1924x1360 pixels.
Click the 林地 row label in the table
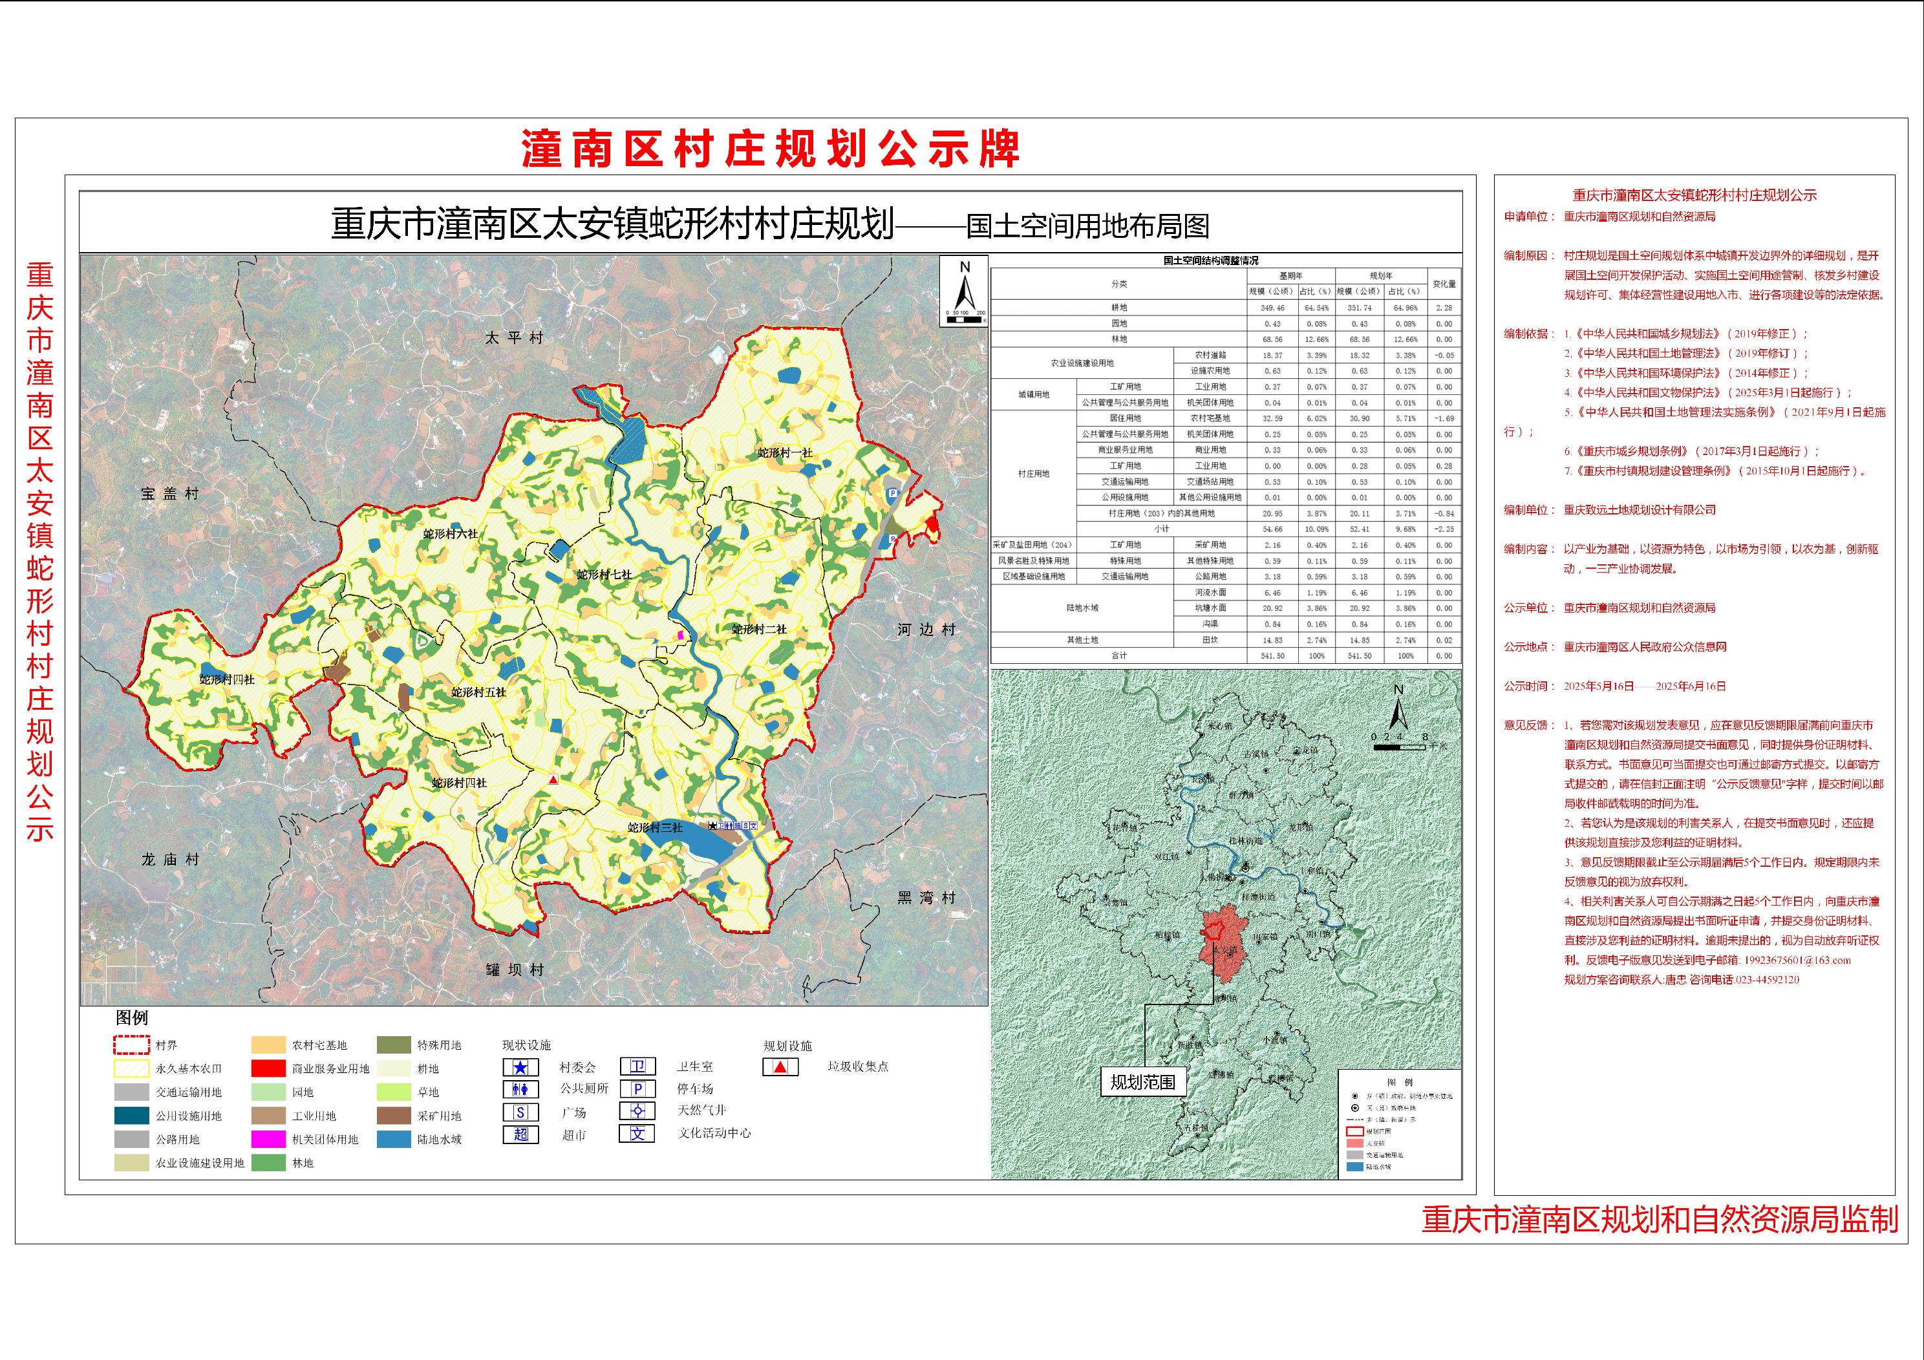pos(1118,339)
